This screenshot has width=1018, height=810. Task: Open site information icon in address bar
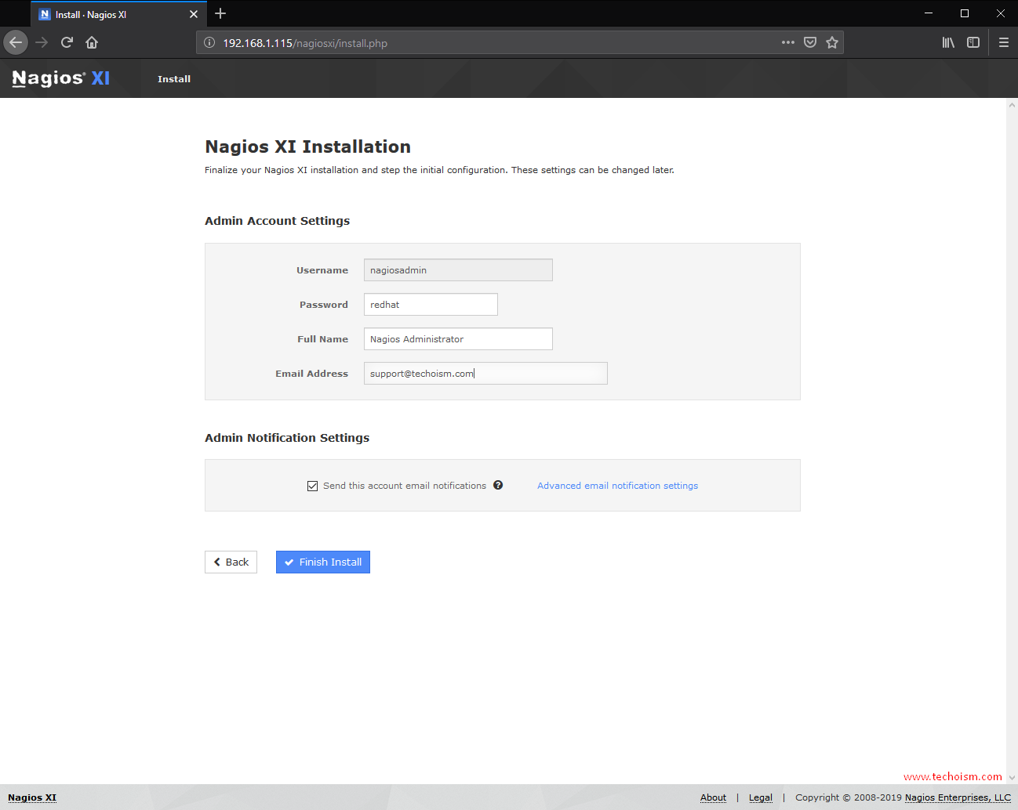(x=209, y=43)
